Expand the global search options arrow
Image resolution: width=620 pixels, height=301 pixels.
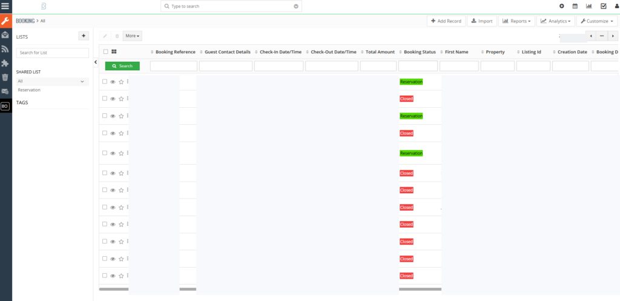(296, 6)
